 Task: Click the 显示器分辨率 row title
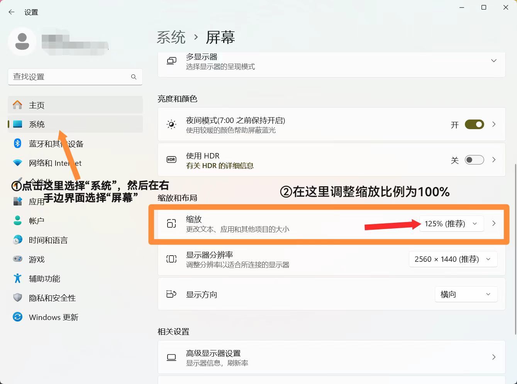[x=209, y=255]
